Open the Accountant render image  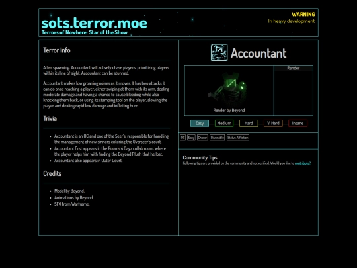(x=229, y=91)
